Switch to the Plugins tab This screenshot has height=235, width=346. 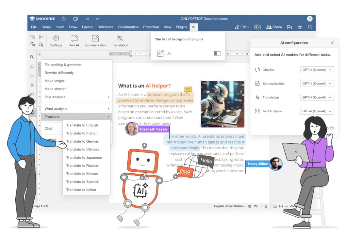[x=181, y=27]
